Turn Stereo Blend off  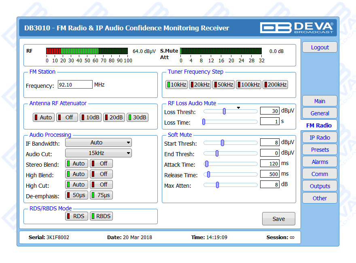[101, 163]
